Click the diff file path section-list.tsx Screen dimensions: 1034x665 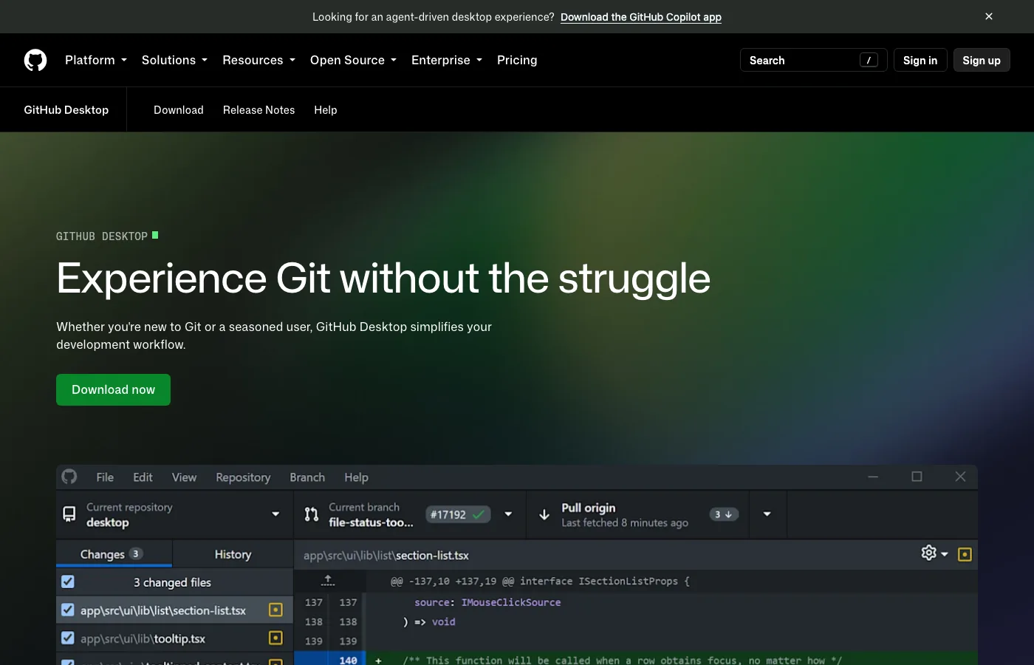pyautogui.click(x=386, y=555)
